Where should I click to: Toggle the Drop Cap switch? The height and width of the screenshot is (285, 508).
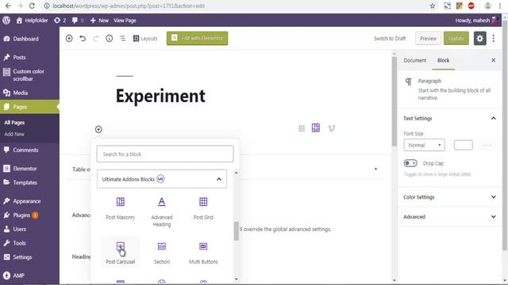410,163
